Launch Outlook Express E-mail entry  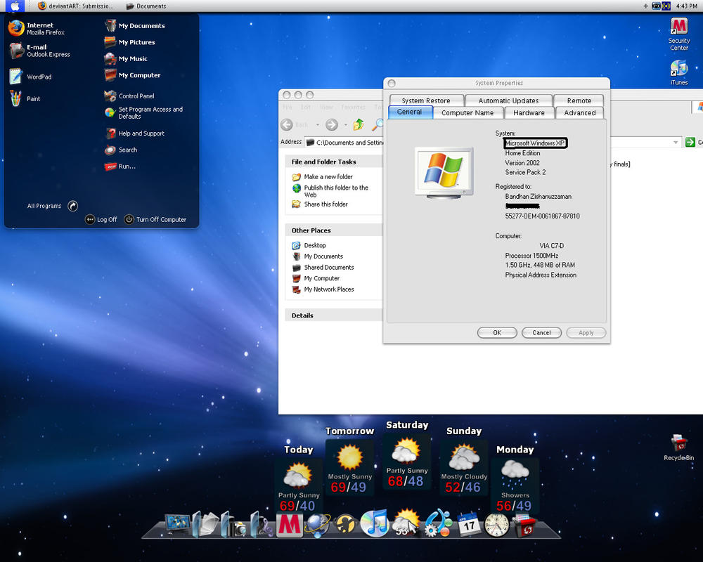click(39, 51)
